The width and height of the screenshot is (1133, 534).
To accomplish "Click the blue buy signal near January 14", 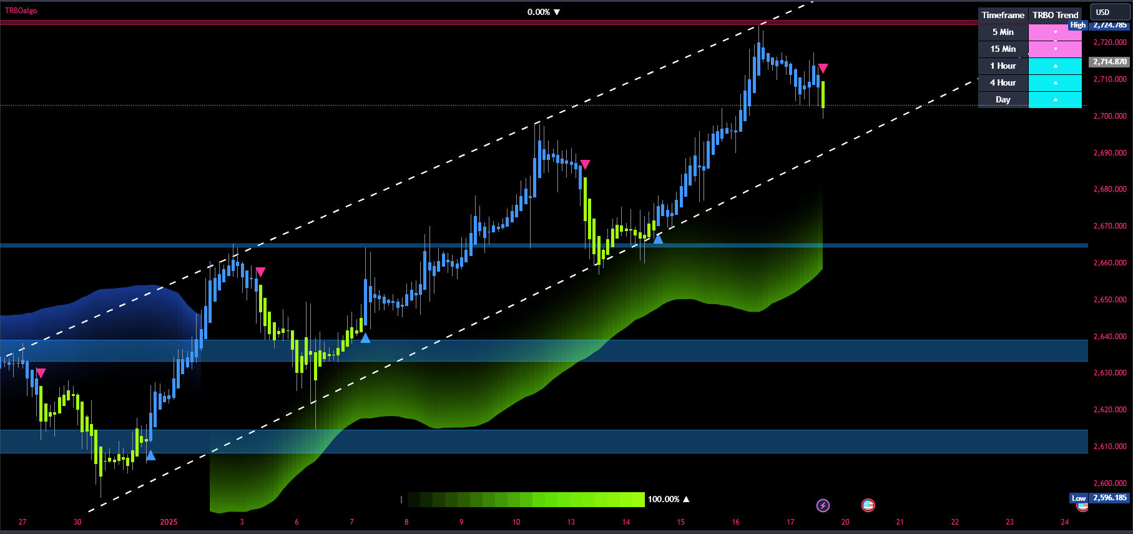I will (x=658, y=239).
